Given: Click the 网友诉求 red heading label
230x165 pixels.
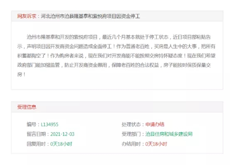Looking at the screenshot, I should 27,16.
